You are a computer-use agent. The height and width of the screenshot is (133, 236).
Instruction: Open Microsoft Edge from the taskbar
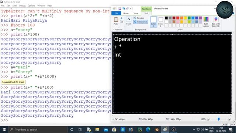tap(148, 130)
